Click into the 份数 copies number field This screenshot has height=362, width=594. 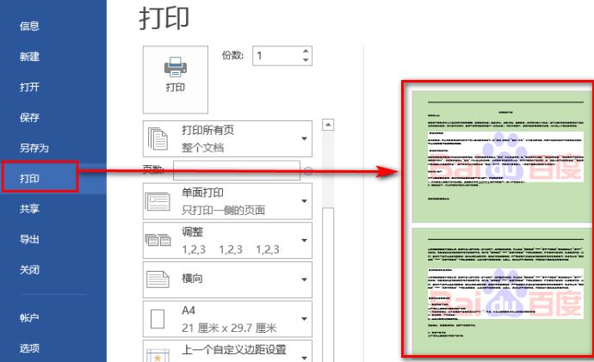(x=277, y=56)
